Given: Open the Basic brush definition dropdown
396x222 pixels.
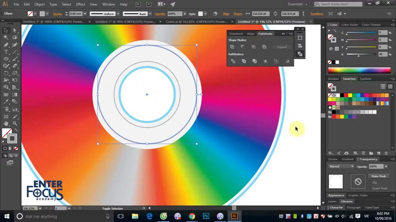Looking at the screenshot, I should coord(150,14).
